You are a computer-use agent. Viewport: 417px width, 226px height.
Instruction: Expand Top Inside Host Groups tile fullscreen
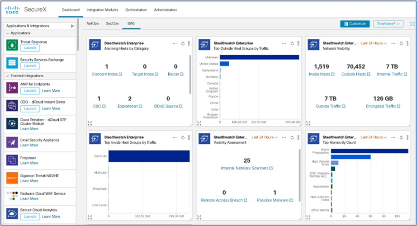pyautogui.click(x=90, y=217)
